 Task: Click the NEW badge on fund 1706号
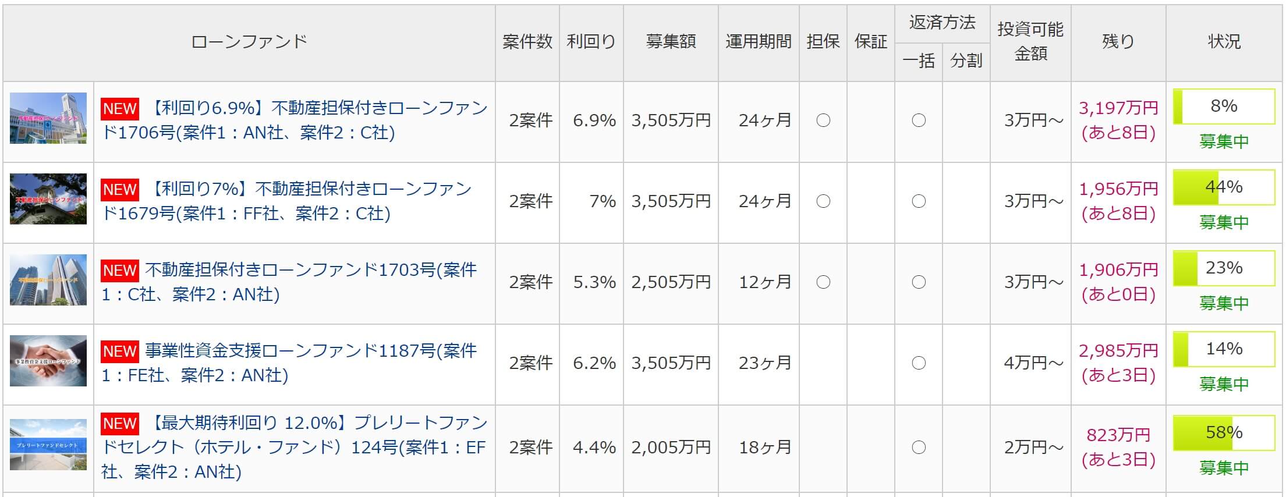(x=120, y=109)
